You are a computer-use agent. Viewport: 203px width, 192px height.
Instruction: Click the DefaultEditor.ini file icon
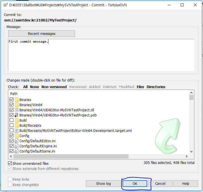pyautogui.click(x=16, y=141)
